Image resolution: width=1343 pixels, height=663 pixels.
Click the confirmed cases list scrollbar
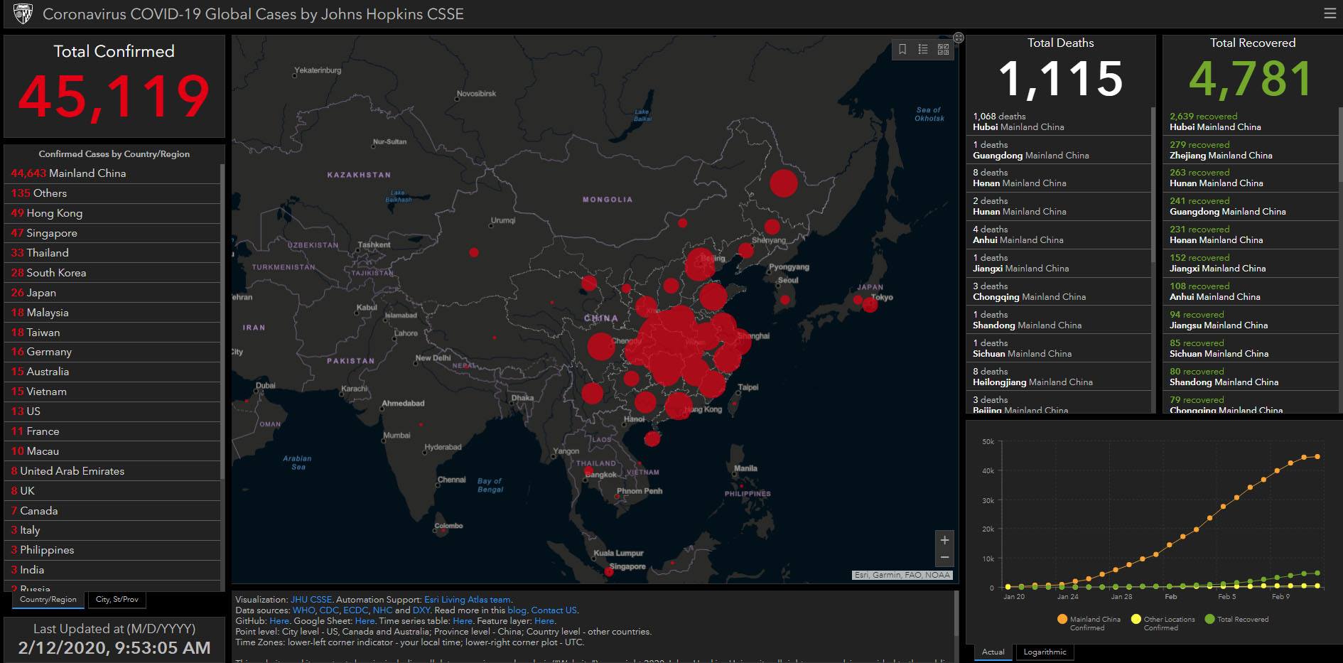coord(222,320)
